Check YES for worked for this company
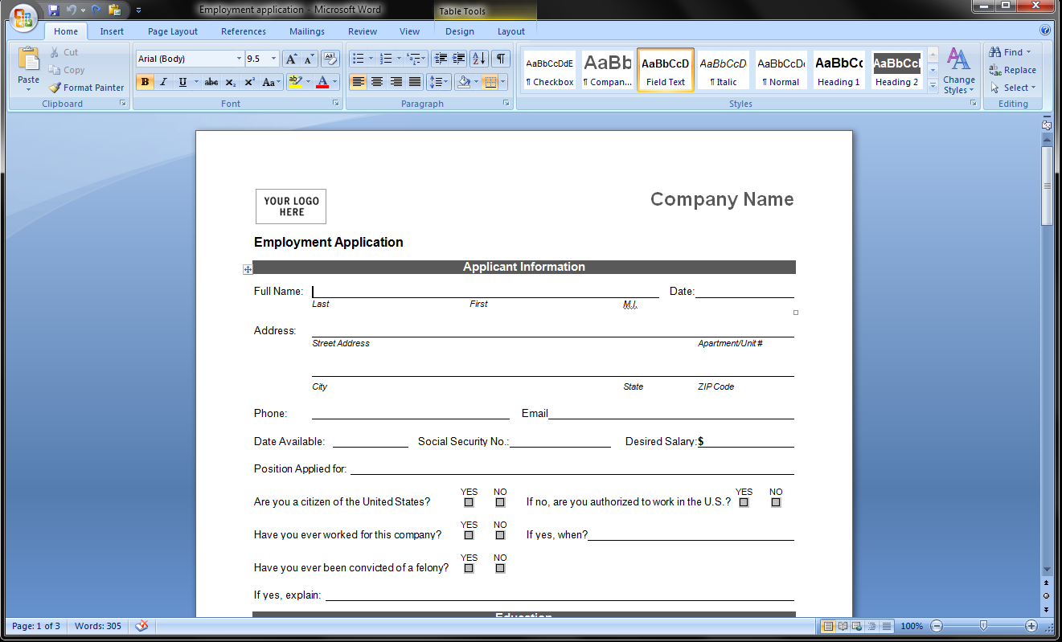 [x=469, y=535]
